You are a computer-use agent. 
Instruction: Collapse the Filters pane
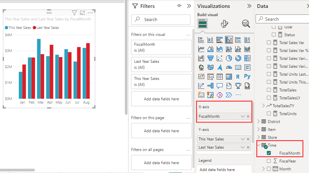(x=189, y=6)
